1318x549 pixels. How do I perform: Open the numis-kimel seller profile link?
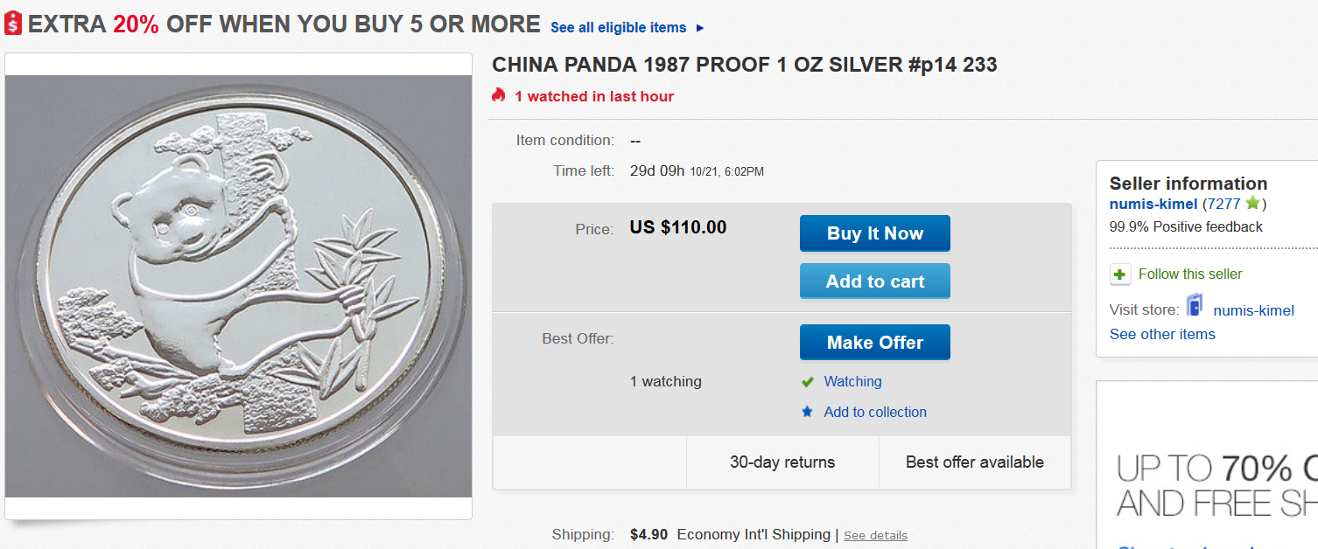point(1153,204)
